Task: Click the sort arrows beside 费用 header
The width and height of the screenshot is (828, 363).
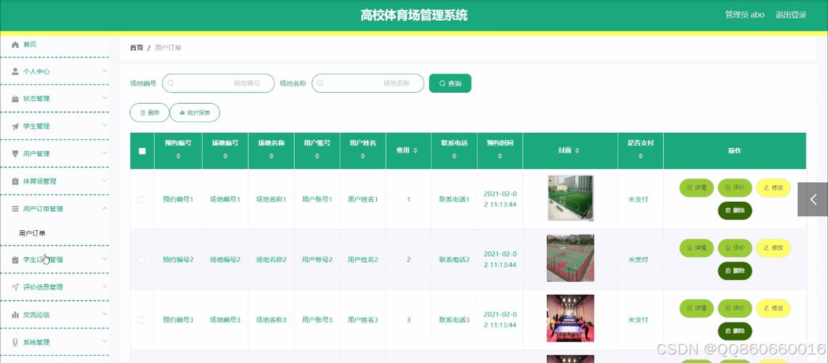Action: [415, 151]
